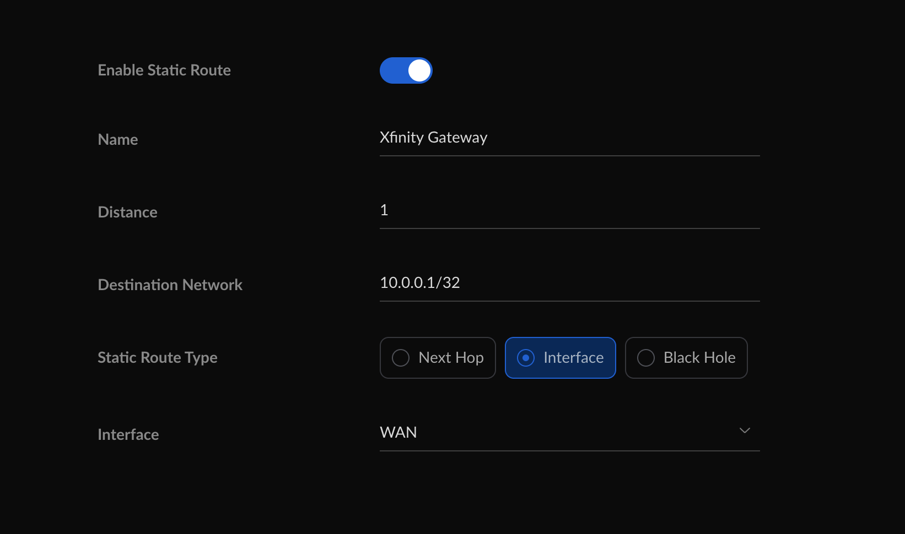Click the Interface label beside WAN dropdown
The image size is (905, 534).
[x=128, y=435]
